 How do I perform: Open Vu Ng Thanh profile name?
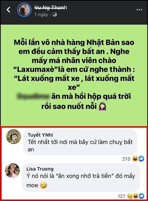point(51,8)
